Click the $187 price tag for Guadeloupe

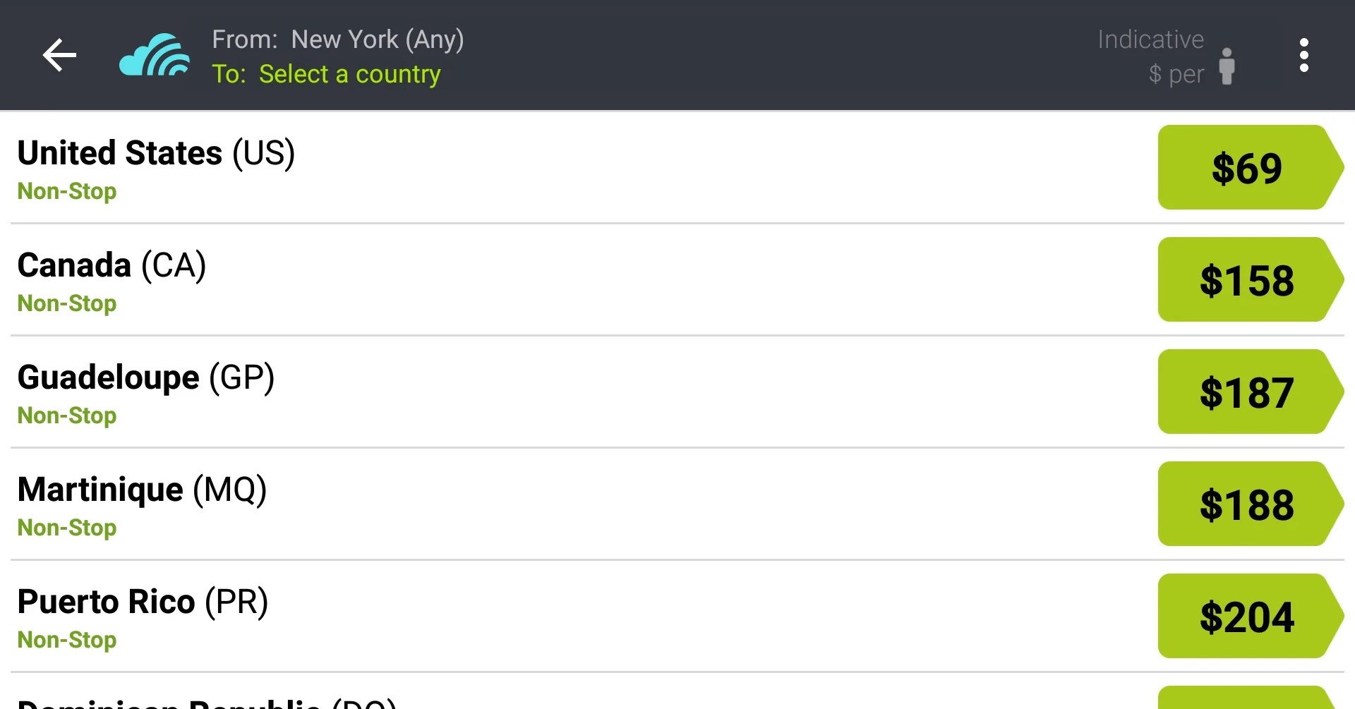(1246, 392)
